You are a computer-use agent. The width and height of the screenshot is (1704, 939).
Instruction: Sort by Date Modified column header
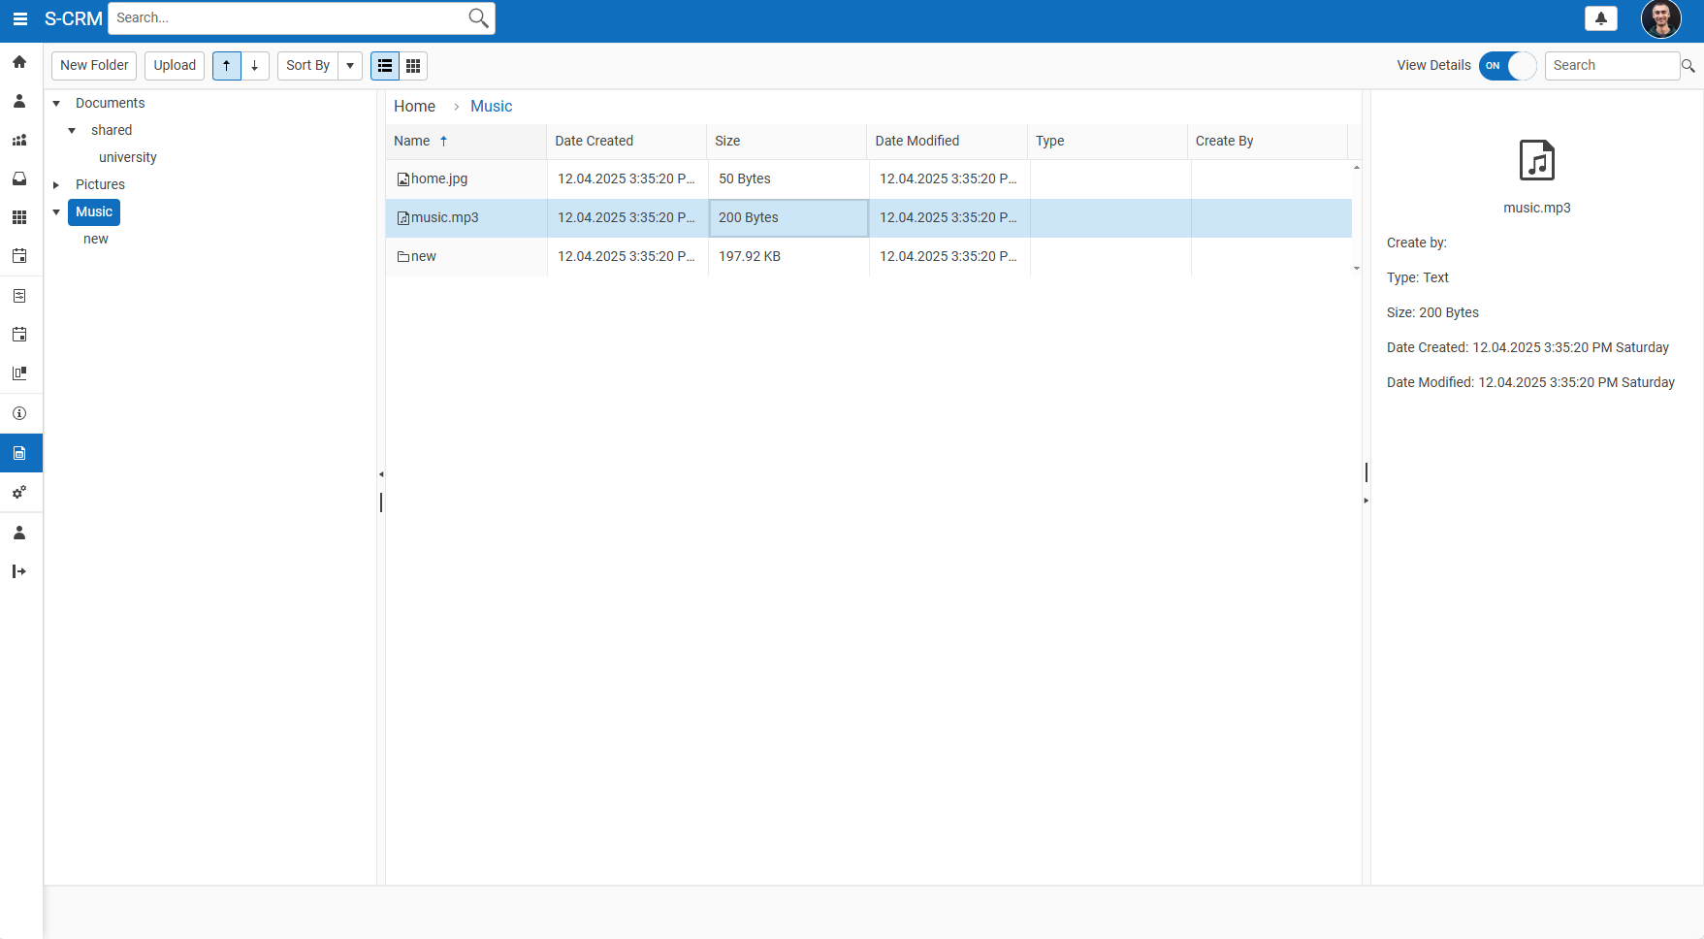coord(948,141)
